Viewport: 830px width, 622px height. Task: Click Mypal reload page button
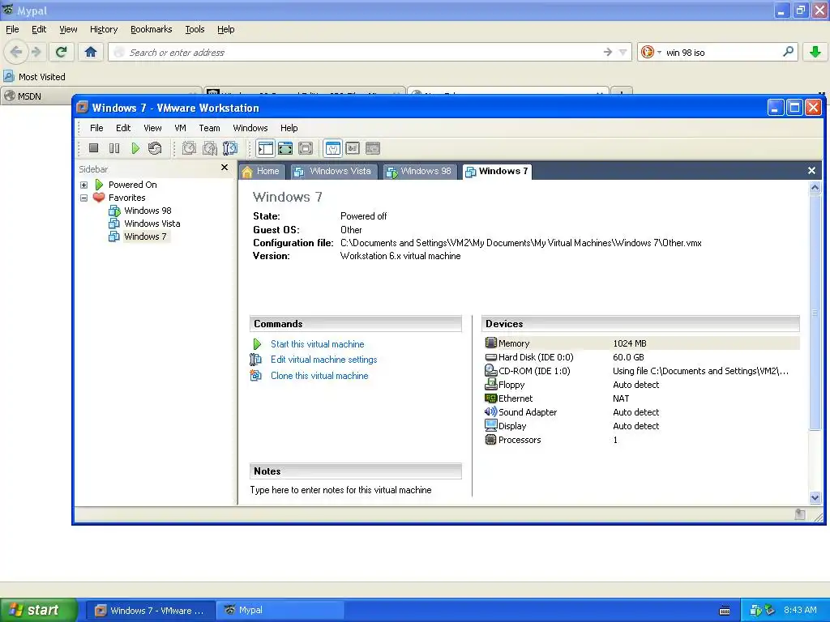click(62, 52)
